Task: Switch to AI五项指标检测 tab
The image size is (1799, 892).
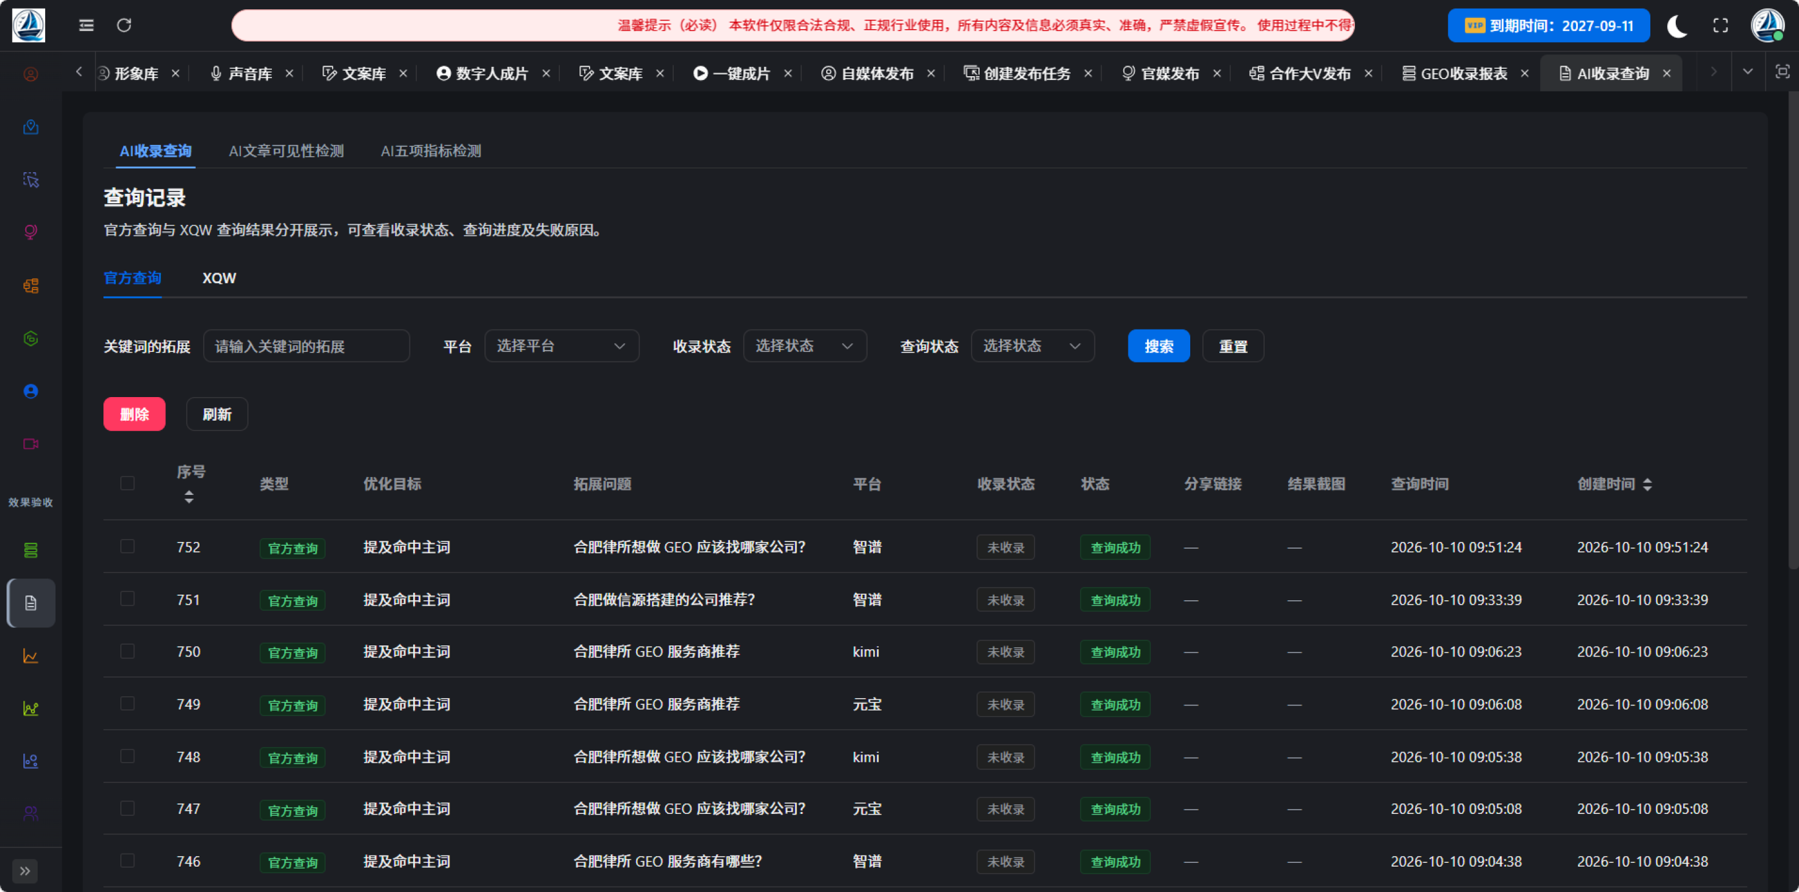Action: (x=431, y=152)
